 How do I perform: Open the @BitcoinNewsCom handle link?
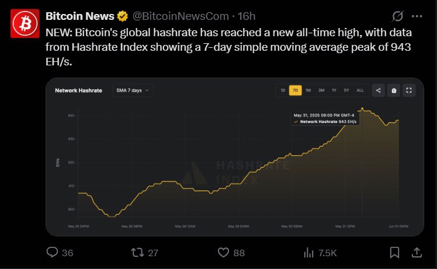[x=181, y=16]
